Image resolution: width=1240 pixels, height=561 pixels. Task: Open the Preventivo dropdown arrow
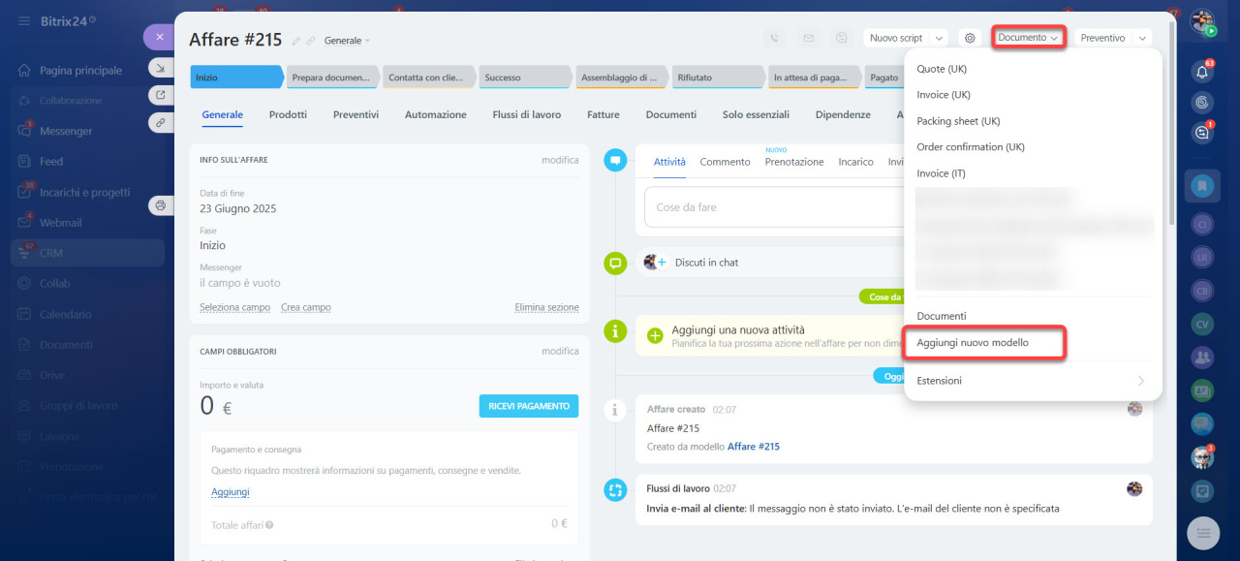click(x=1143, y=38)
